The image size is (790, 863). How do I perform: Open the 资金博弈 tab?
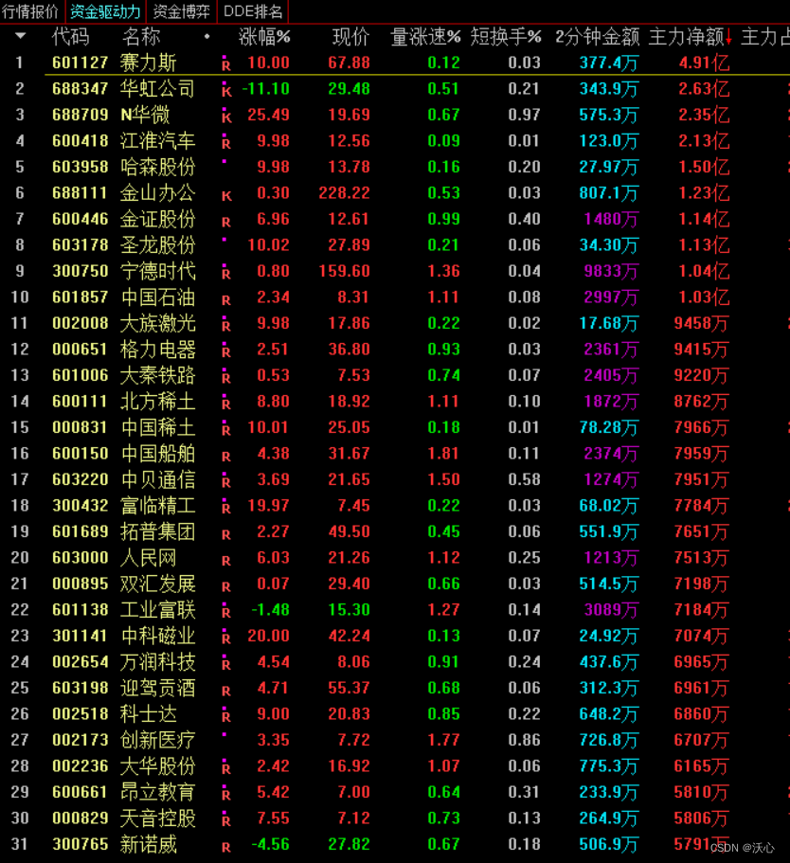[182, 11]
